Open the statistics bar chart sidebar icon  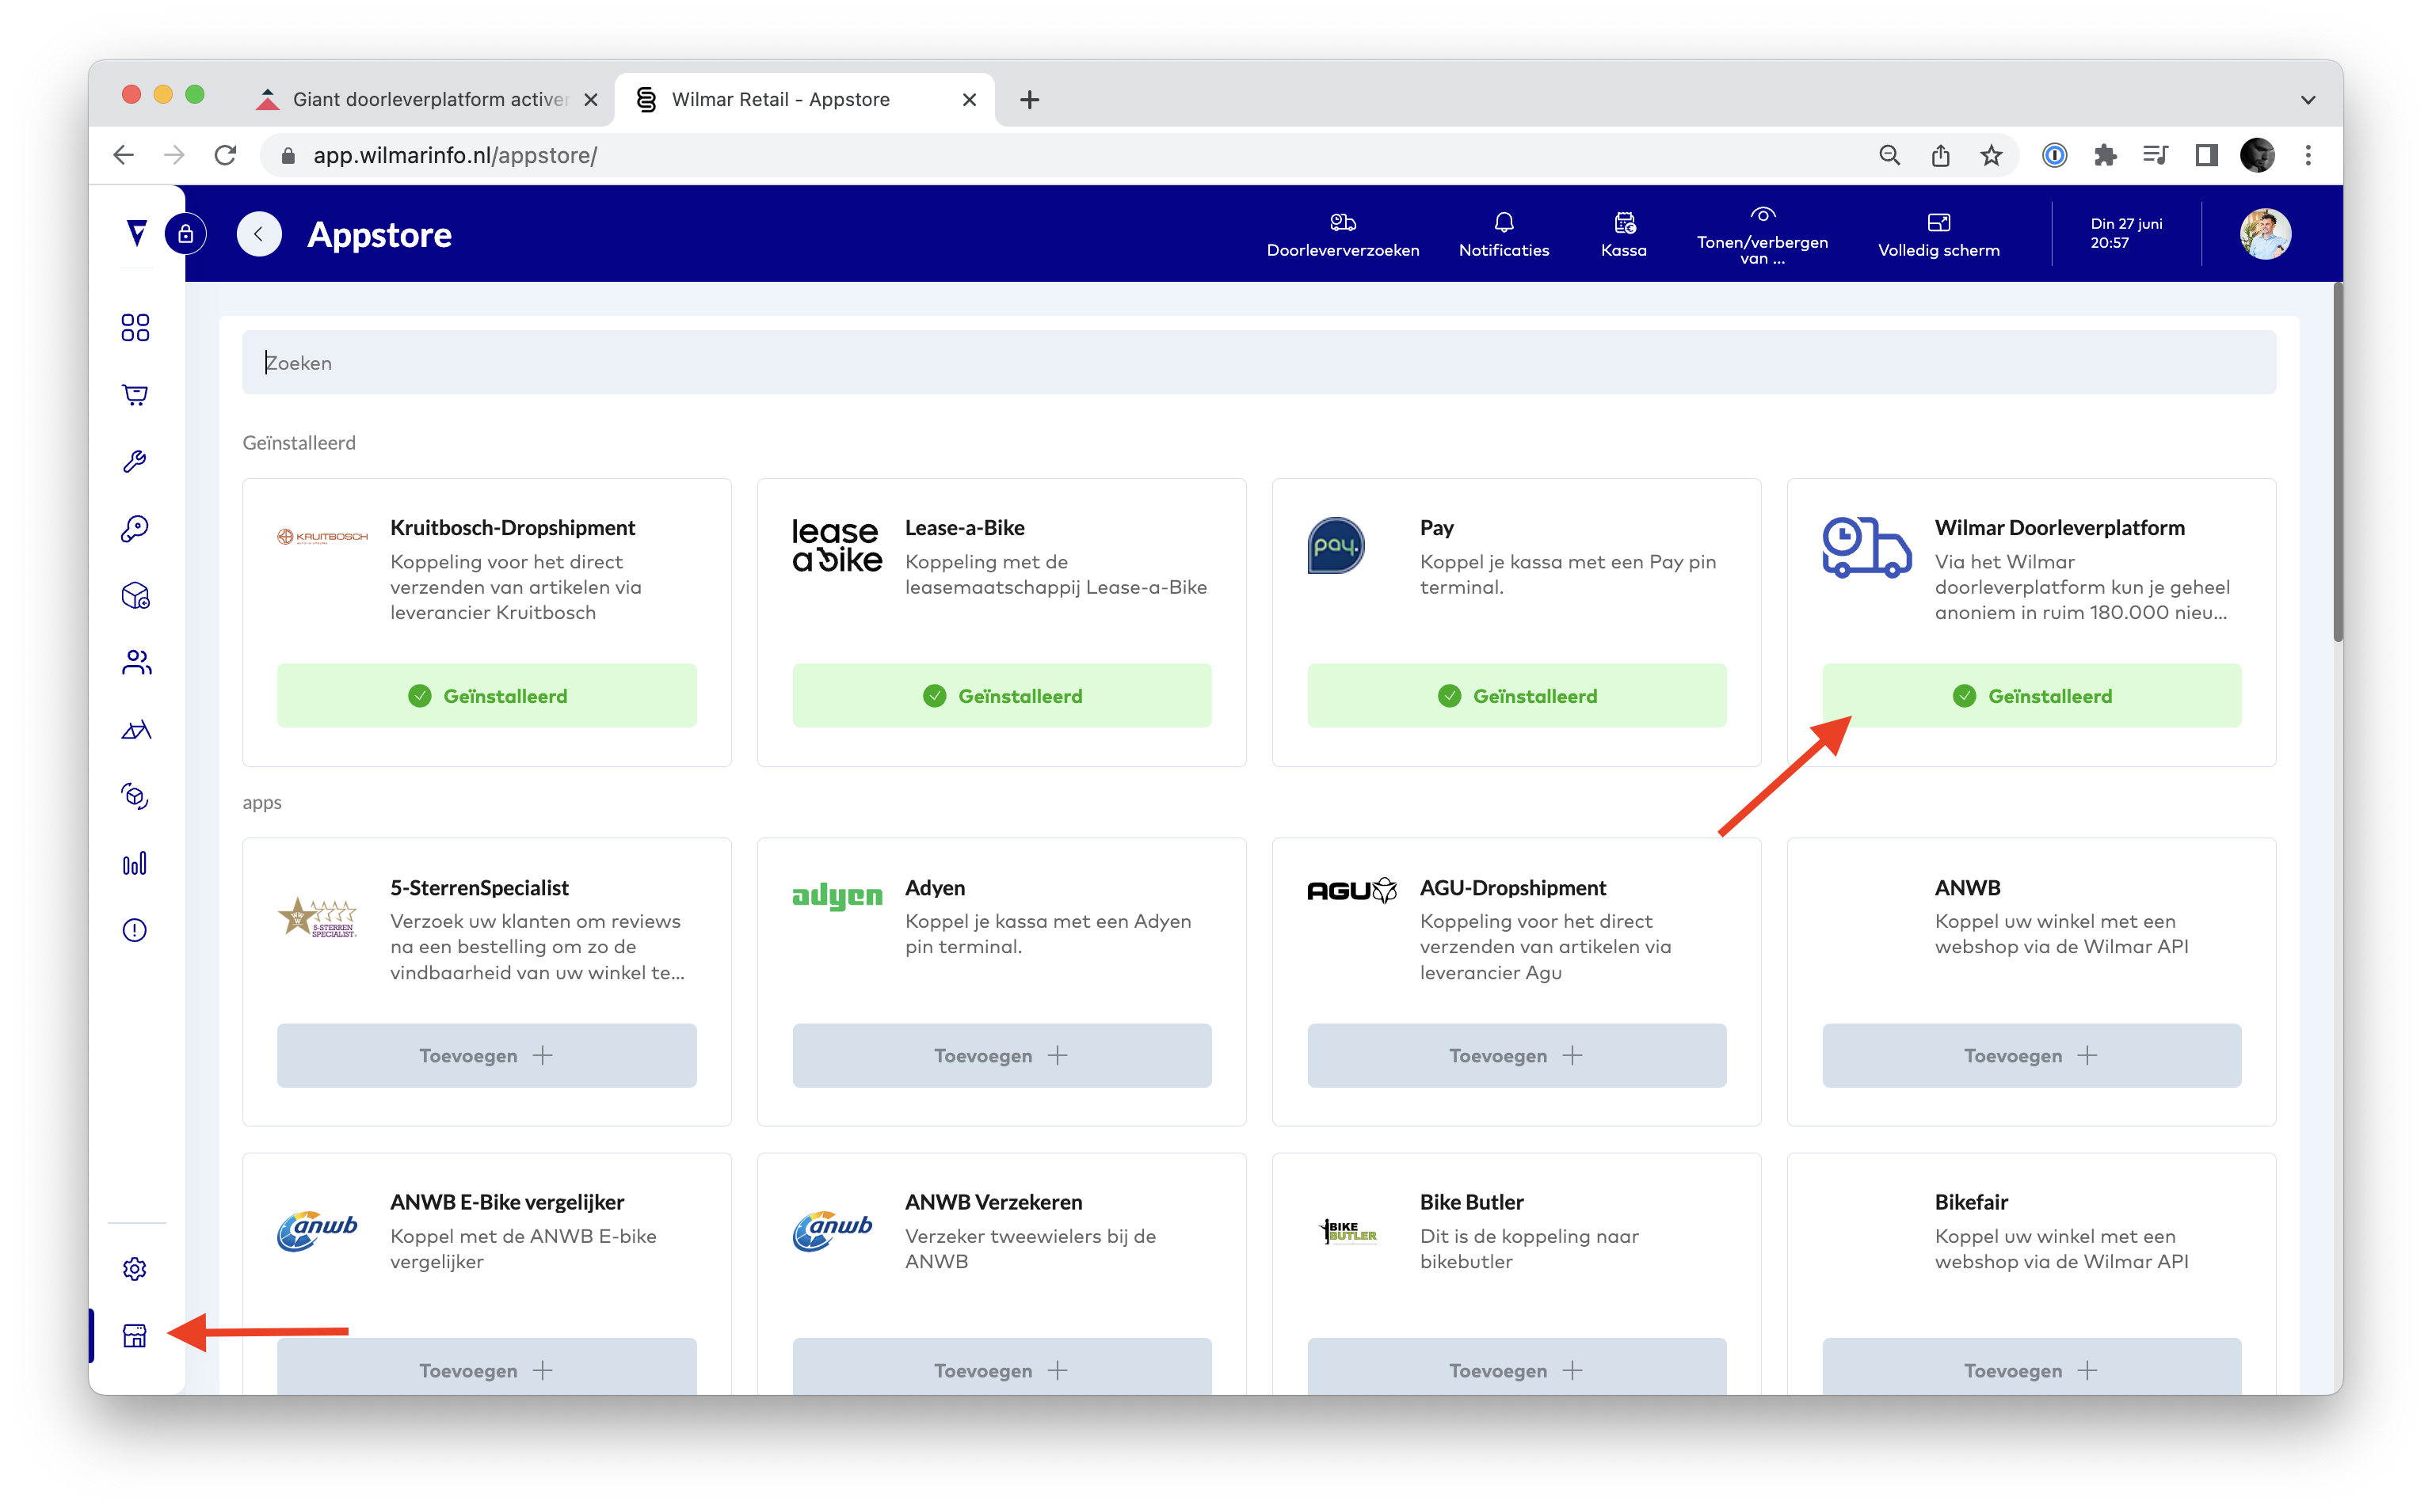tap(135, 863)
